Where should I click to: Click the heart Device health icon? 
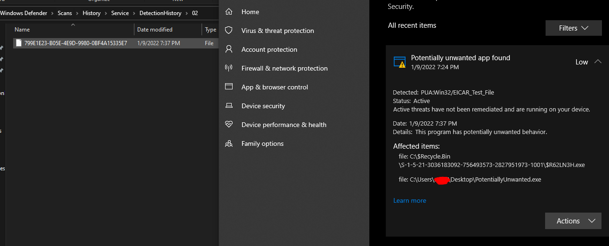coord(229,124)
